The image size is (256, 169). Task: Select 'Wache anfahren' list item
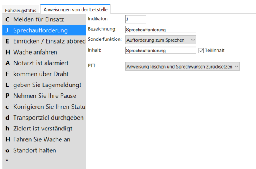(x=44, y=52)
